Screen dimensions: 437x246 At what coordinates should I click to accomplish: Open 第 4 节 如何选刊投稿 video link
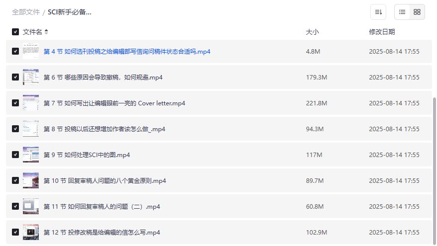tap(127, 52)
